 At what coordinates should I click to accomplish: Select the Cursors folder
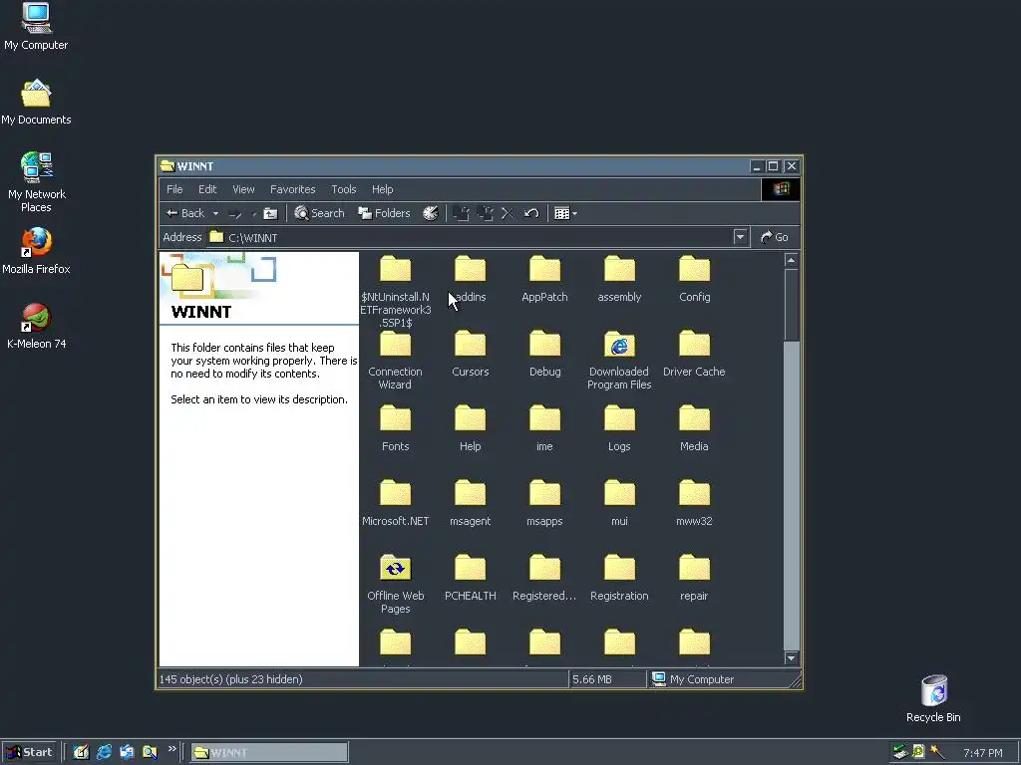click(x=471, y=355)
